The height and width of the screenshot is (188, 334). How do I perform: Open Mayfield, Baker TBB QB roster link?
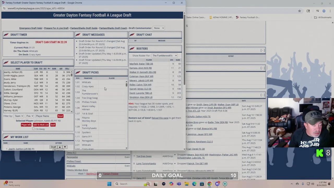click(x=141, y=64)
